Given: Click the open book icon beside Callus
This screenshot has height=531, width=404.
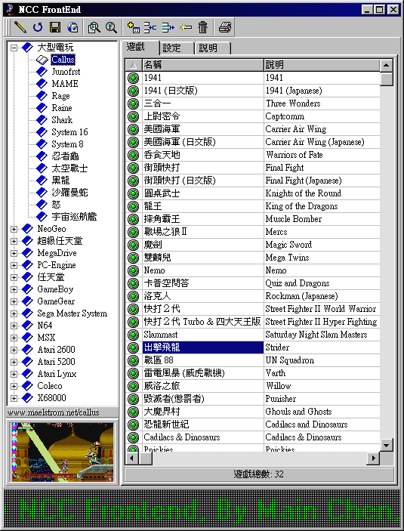Looking at the screenshot, I should click(42, 60).
